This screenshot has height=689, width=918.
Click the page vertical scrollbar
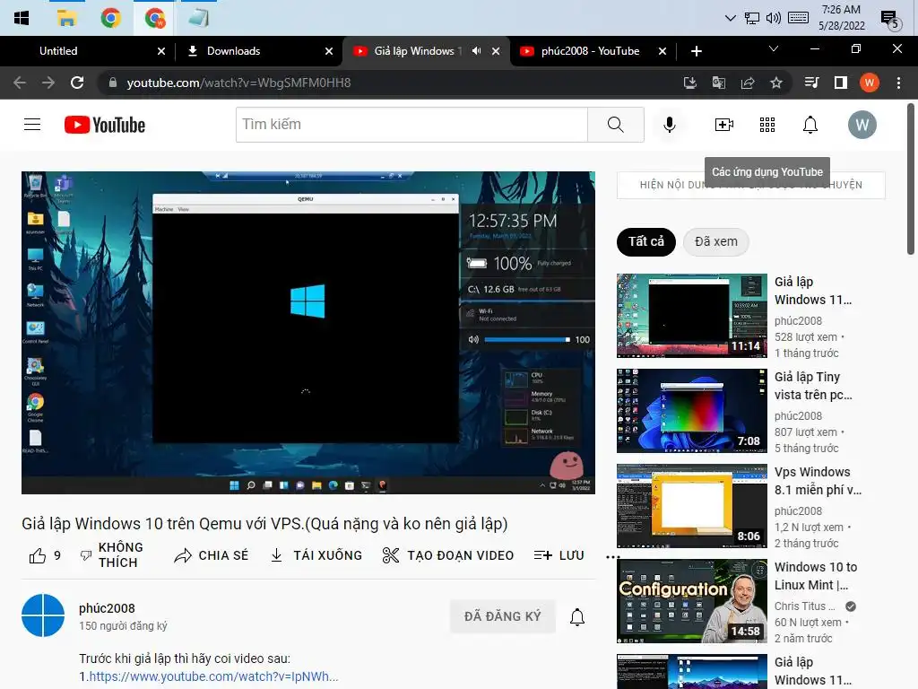click(911, 179)
